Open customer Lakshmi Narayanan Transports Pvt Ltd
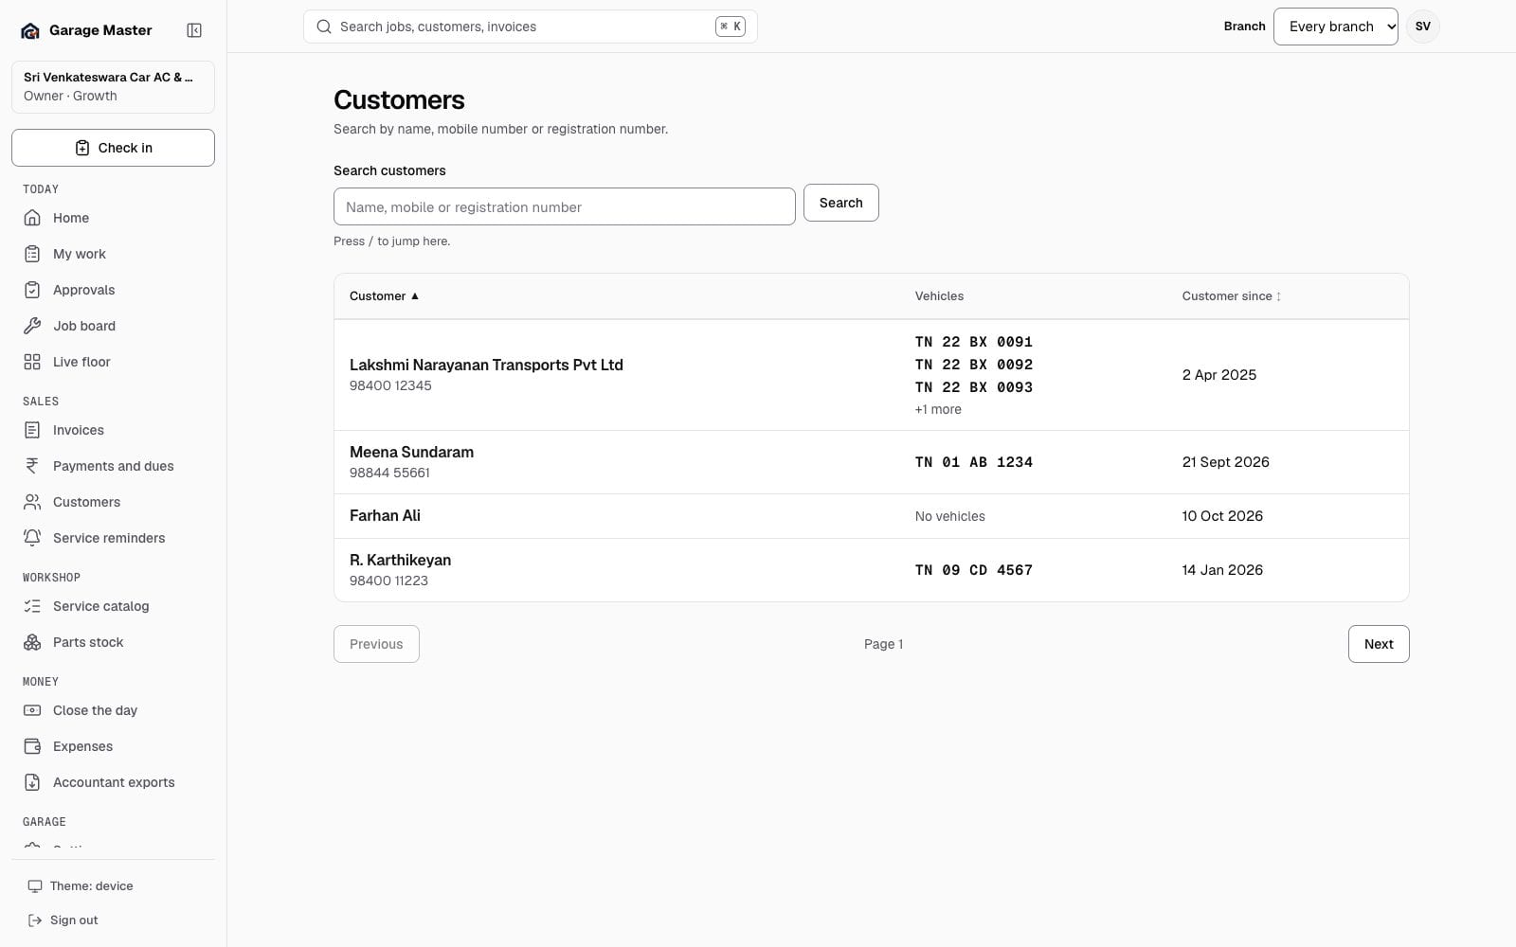Image resolution: width=1516 pixels, height=947 pixels. 486,365
